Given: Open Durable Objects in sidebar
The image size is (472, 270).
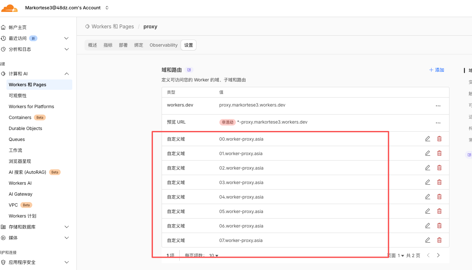Looking at the screenshot, I should point(25,128).
